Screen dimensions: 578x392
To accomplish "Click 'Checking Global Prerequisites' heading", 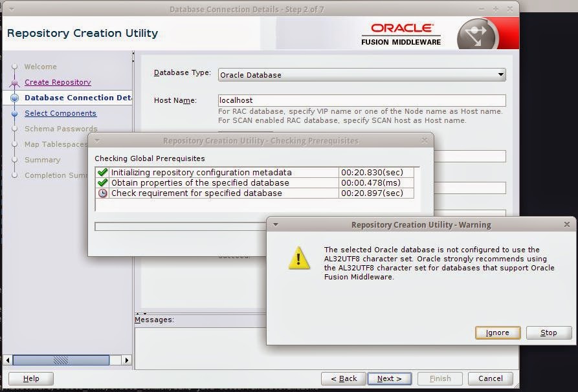I will pyautogui.click(x=150, y=158).
